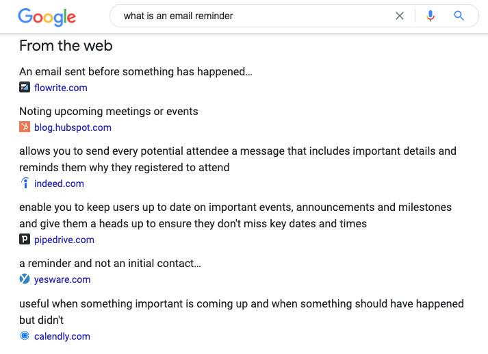The image size is (488, 354).
Task: Open the blog.hubspot.com link
Action: coord(73,127)
